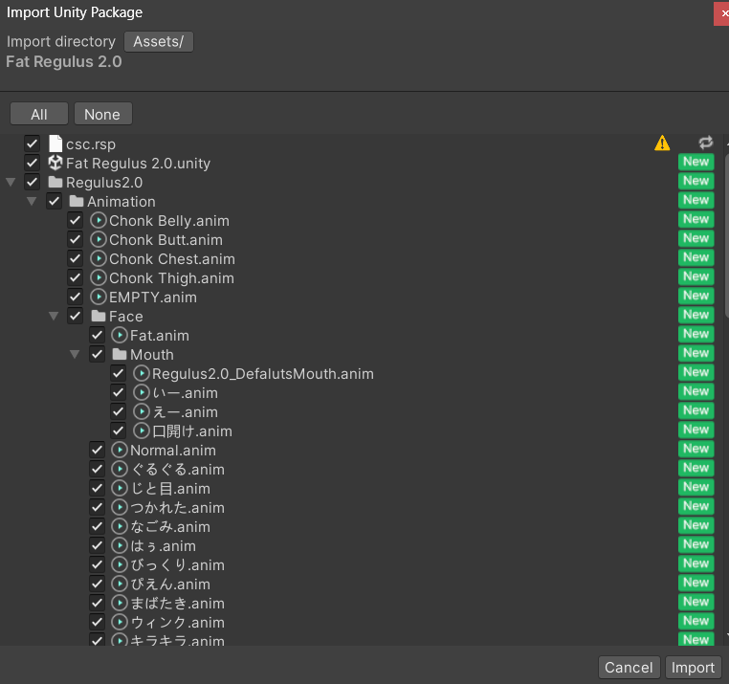
Task: Uncheck the 口開け.anim checkbox
Action: pos(118,430)
